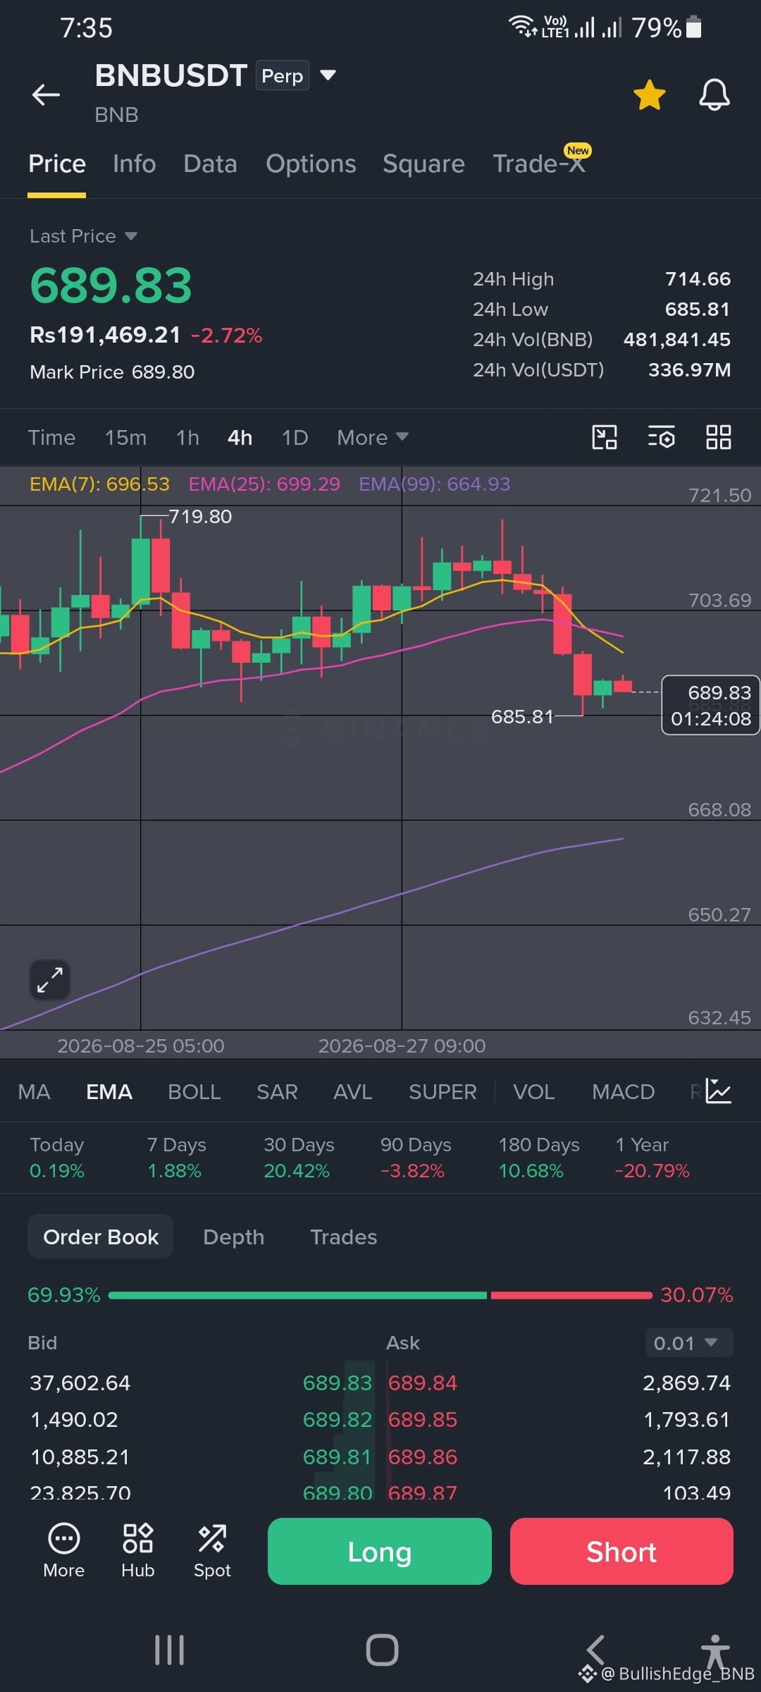Click the 30 Days 20.42% value

tap(297, 1170)
